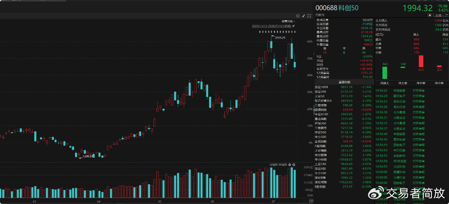Pin the date range with pushpin icon
This screenshot has width=449, height=204.
293,26
